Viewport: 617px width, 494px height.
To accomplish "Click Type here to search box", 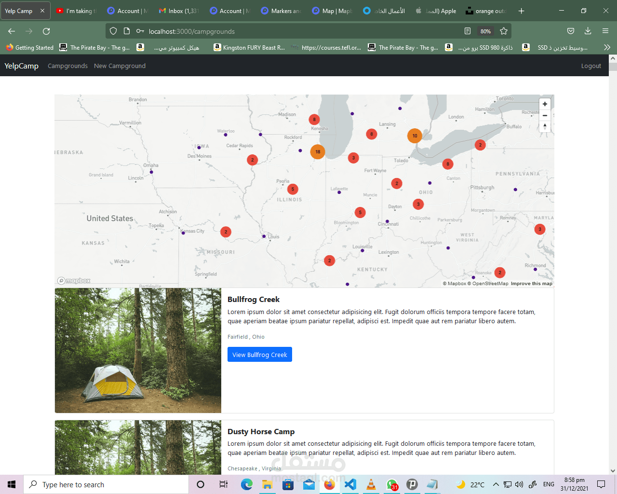I will (106, 484).
